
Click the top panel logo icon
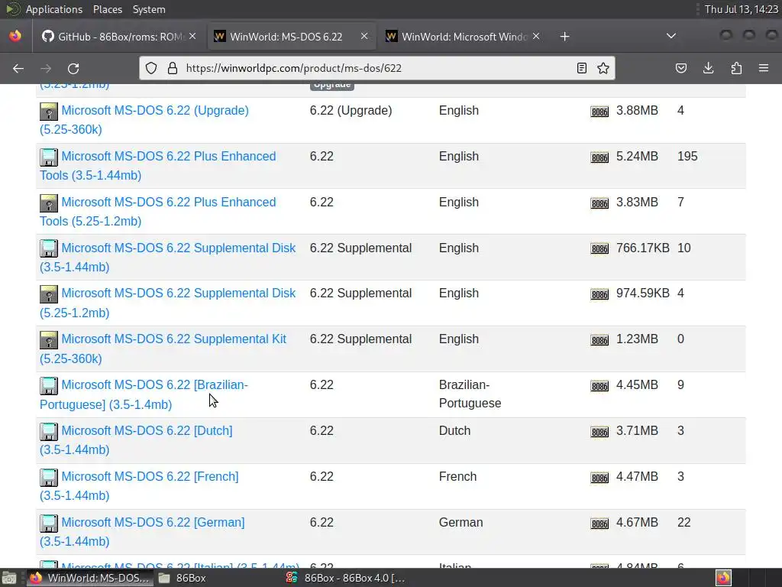point(12,9)
